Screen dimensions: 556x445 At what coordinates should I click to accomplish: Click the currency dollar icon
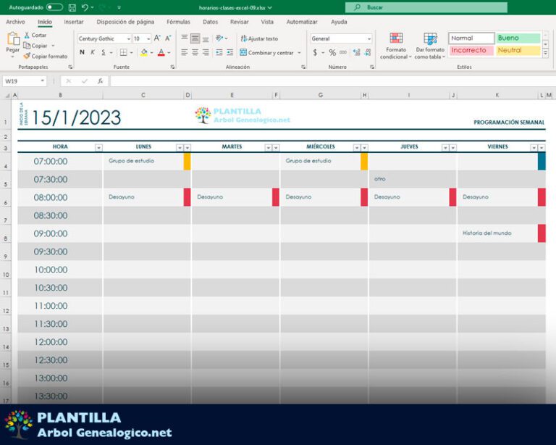coord(315,52)
